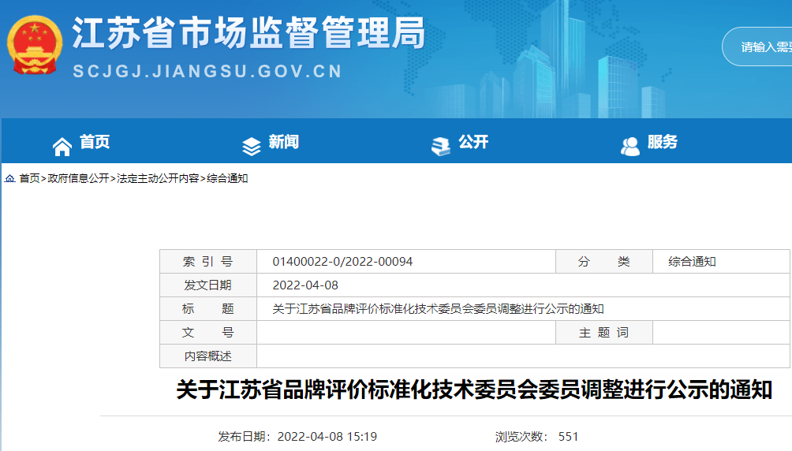Click the 标题 label cell
This screenshot has width=792, height=451.
point(208,308)
